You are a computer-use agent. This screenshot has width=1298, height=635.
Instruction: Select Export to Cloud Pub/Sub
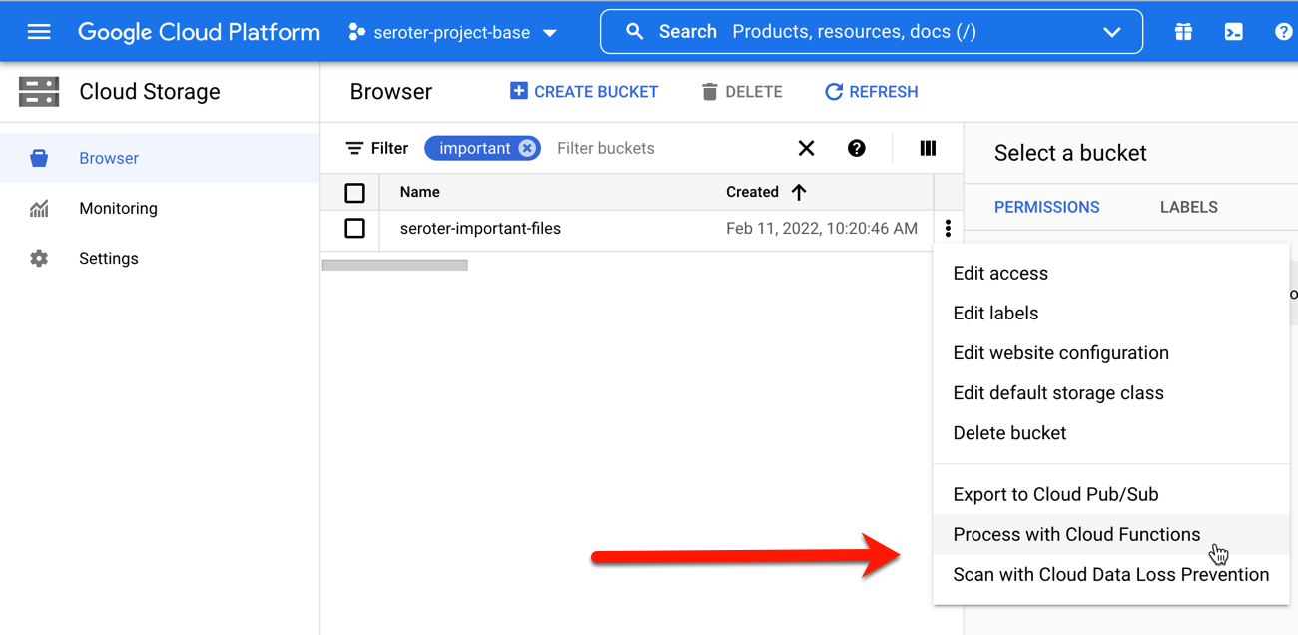click(x=1055, y=494)
